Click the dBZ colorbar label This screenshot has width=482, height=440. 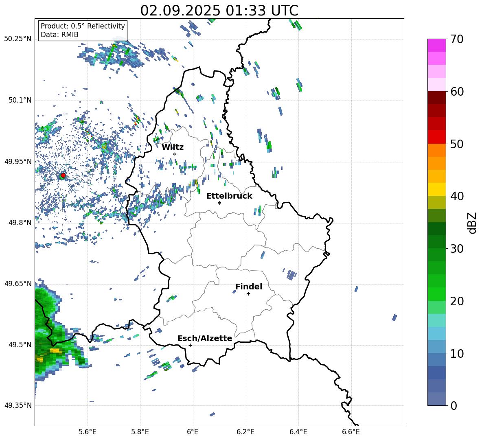click(473, 223)
